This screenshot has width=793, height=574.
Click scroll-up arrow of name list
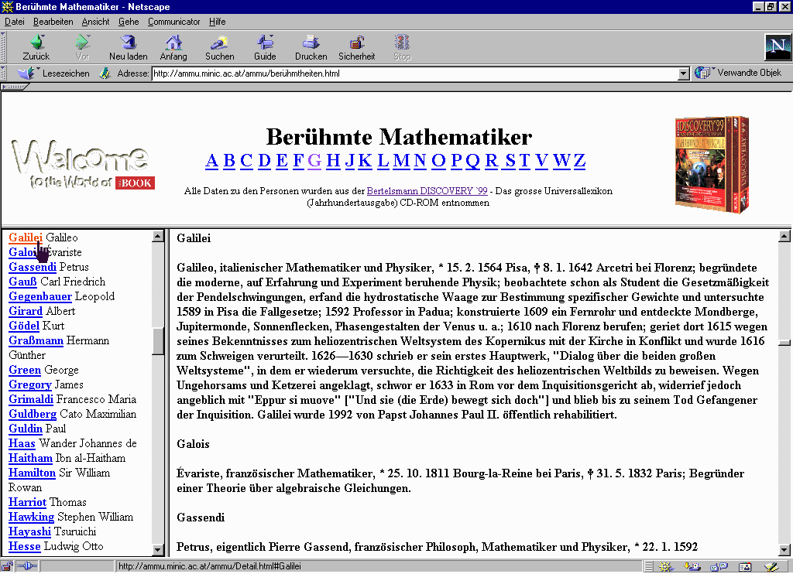pos(158,236)
